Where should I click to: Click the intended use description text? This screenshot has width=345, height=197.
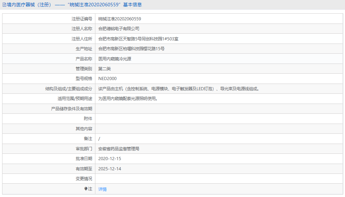(128, 99)
